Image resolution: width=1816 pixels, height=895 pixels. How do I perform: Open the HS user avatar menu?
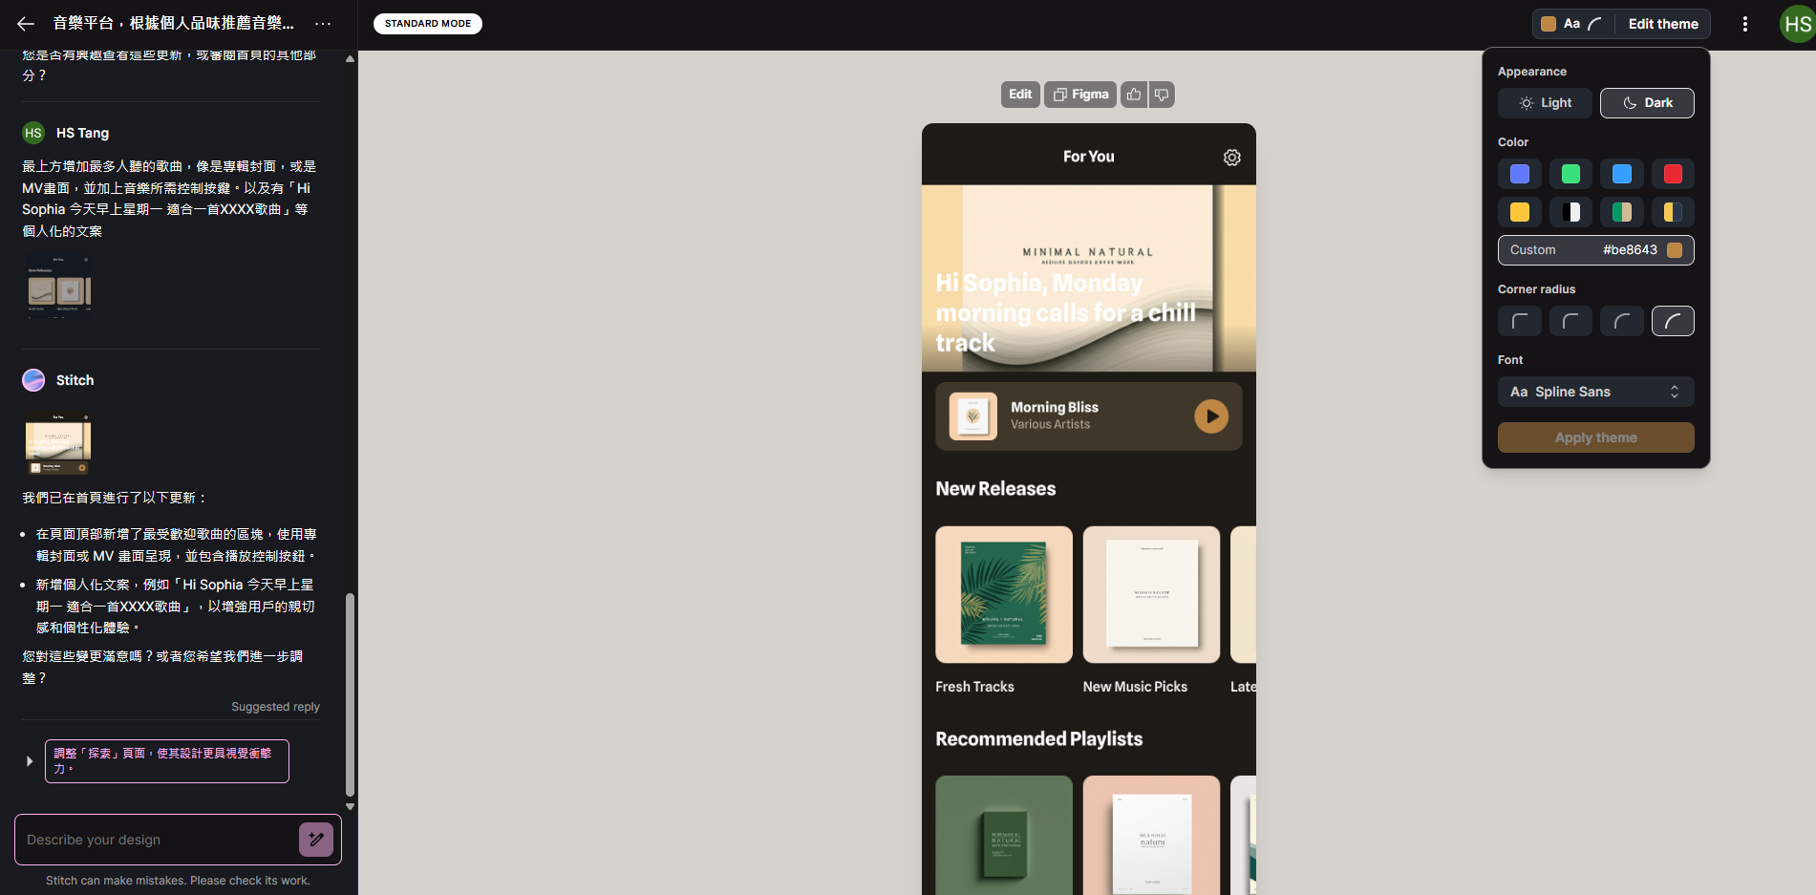pyautogui.click(x=1797, y=24)
